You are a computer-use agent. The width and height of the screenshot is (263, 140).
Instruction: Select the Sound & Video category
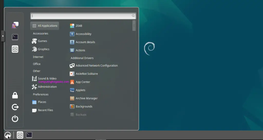(x=44, y=78)
